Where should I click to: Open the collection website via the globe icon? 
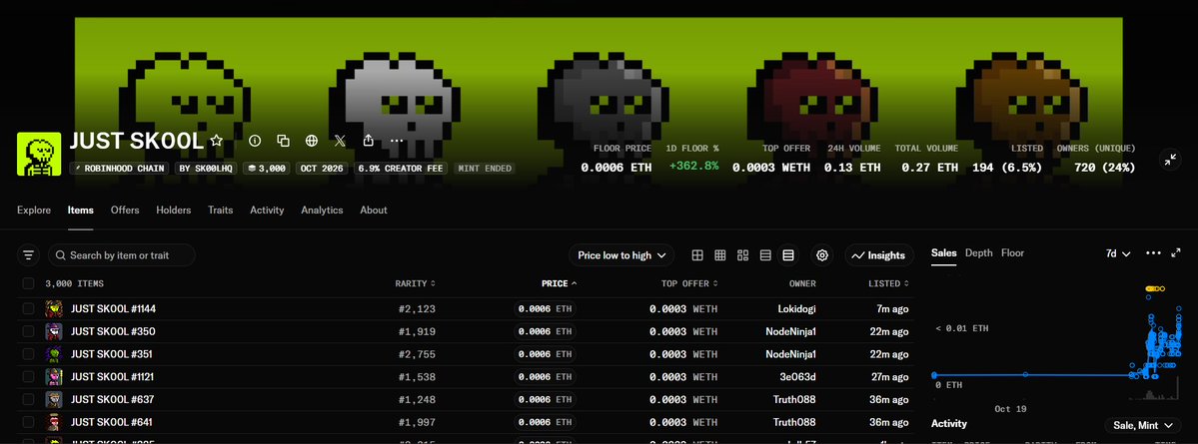pyautogui.click(x=312, y=141)
